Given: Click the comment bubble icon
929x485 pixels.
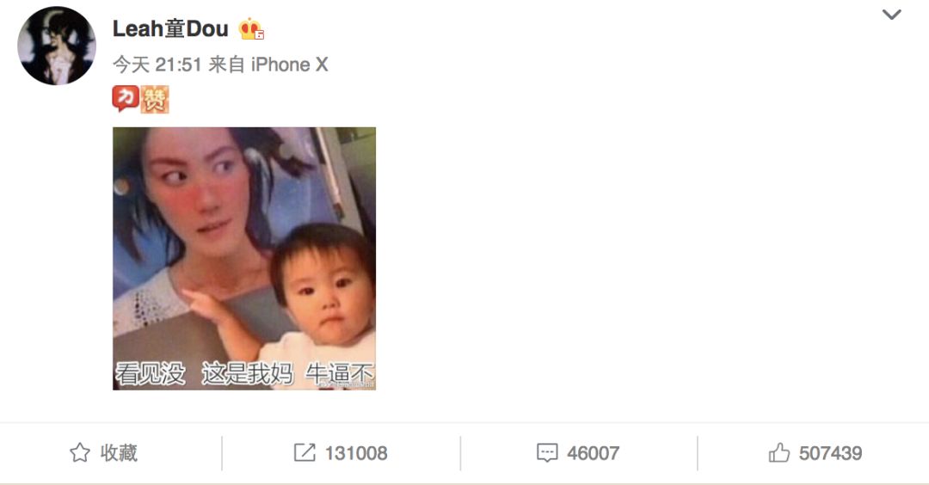Looking at the screenshot, I should coord(547,453).
